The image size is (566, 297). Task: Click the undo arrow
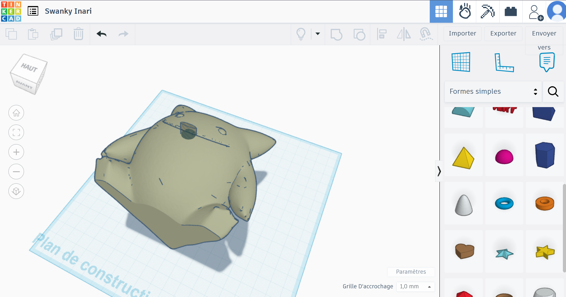point(101,34)
